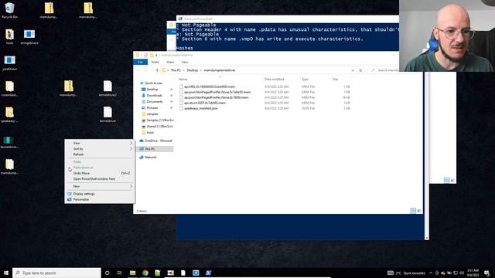Open Task View in taskbar
This screenshot has height=278, width=495.
pyautogui.click(x=120, y=273)
